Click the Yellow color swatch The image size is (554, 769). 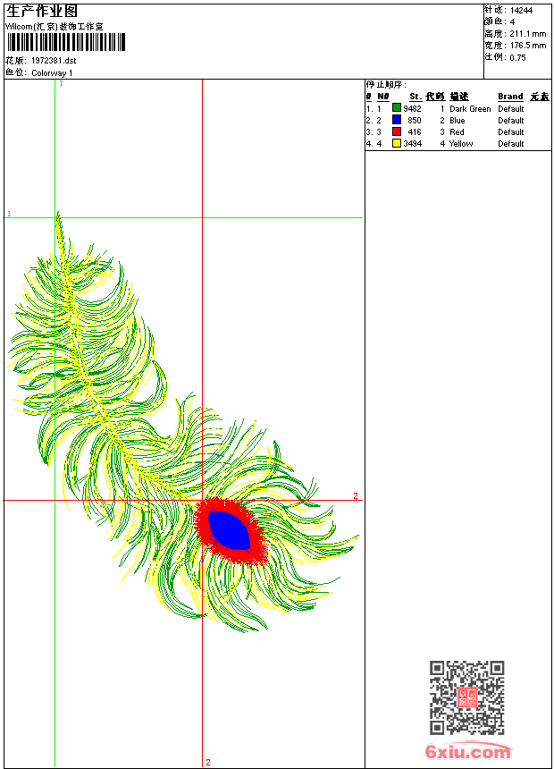[397, 143]
